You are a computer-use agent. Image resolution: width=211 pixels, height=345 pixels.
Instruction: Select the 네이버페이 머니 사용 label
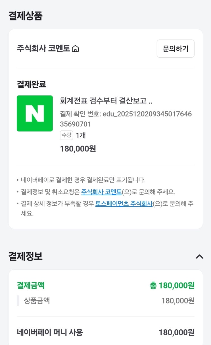point(50,332)
